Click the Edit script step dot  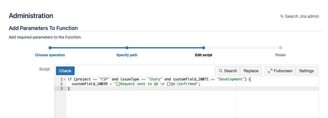point(204,48)
